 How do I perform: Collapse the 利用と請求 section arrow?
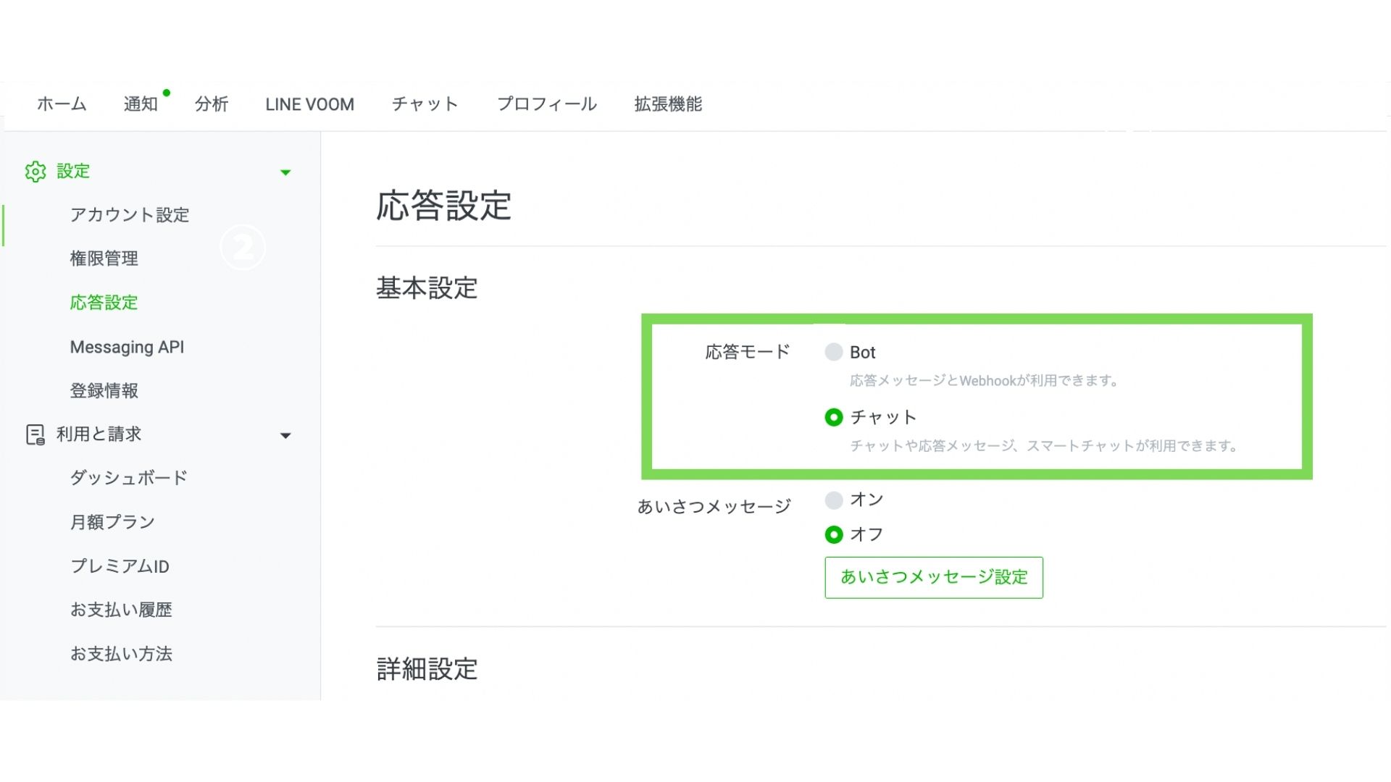click(285, 435)
